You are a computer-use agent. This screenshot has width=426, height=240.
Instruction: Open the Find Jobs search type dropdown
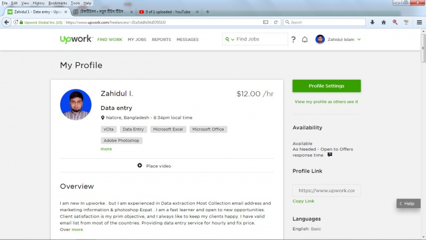229,39
